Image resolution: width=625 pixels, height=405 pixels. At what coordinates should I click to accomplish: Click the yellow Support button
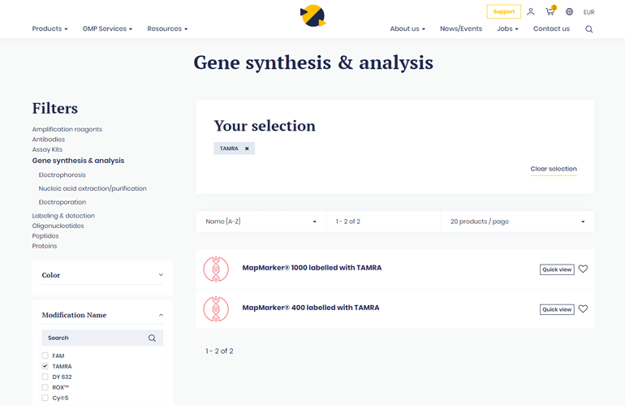[x=503, y=11]
